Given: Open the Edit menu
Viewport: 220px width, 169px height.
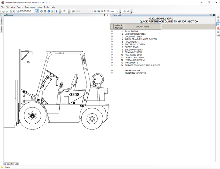Looking at the screenshot, I should (x=7, y=7).
